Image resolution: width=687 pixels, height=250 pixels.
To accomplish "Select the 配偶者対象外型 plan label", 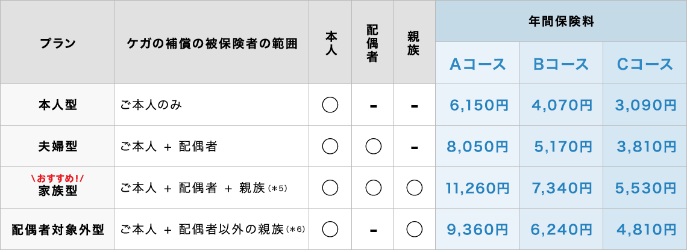I will click(x=57, y=230).
